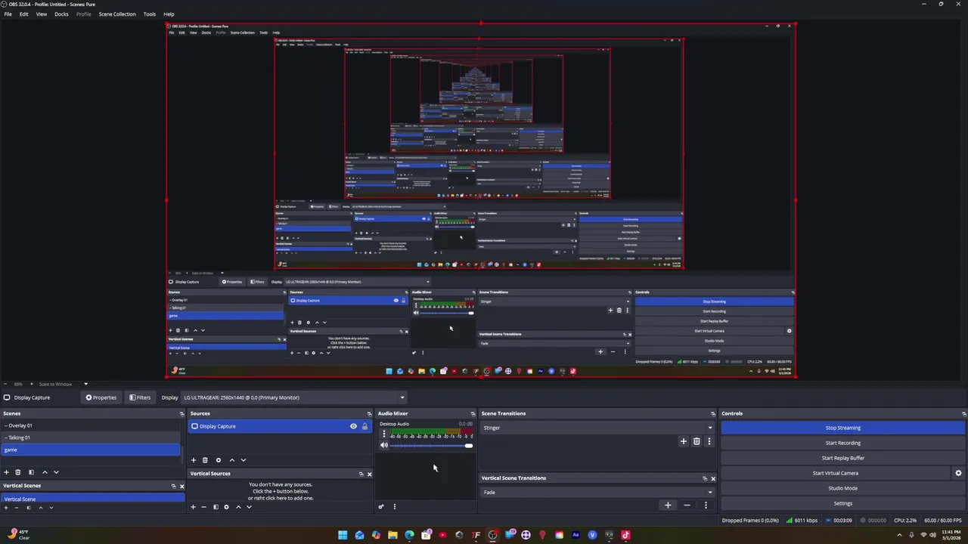Select the Overlay 01 scene
Image resolution: width=968 pixels, height=544 pixels.
[91, 425]
